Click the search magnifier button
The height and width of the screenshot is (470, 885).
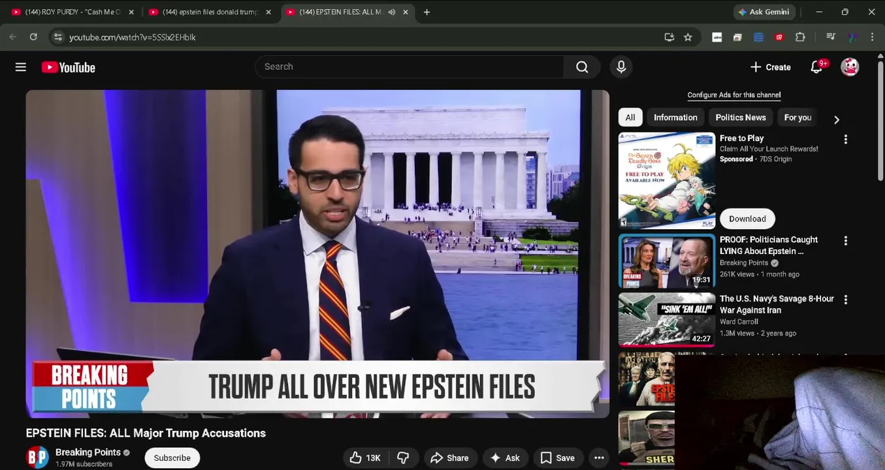pyautogui.click(x=582, y=67)
